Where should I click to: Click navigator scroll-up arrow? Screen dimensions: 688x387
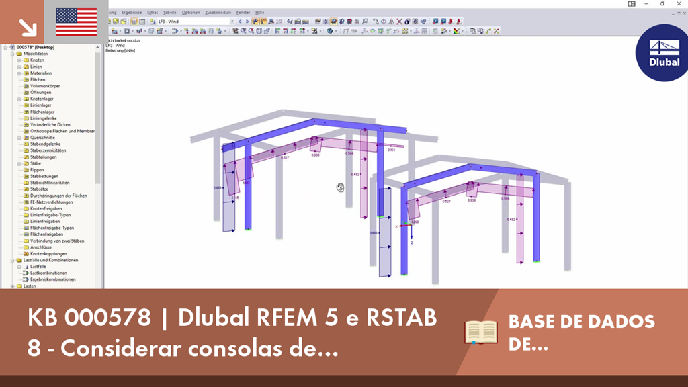point(97,47)
